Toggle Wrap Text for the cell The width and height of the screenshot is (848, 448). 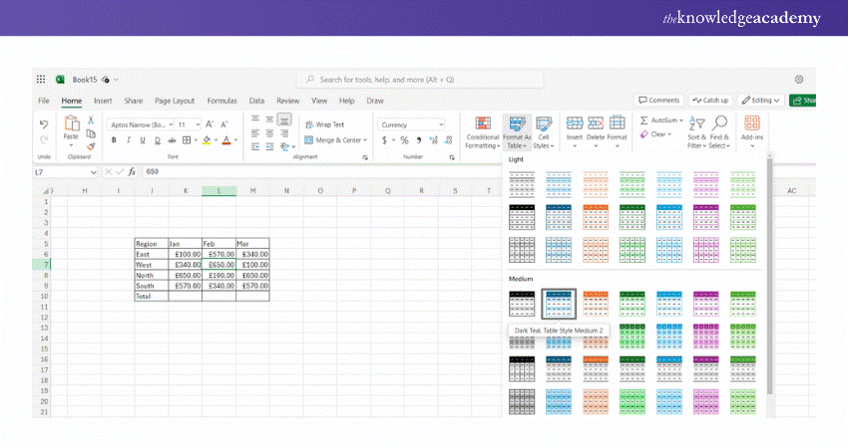tap(325, 124)
